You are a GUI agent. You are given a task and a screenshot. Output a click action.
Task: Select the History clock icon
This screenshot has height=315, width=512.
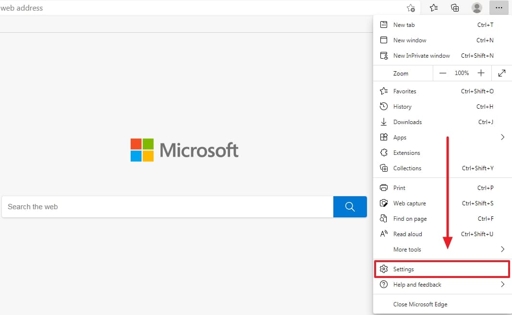pyautogui.click(x=384, y=106)
